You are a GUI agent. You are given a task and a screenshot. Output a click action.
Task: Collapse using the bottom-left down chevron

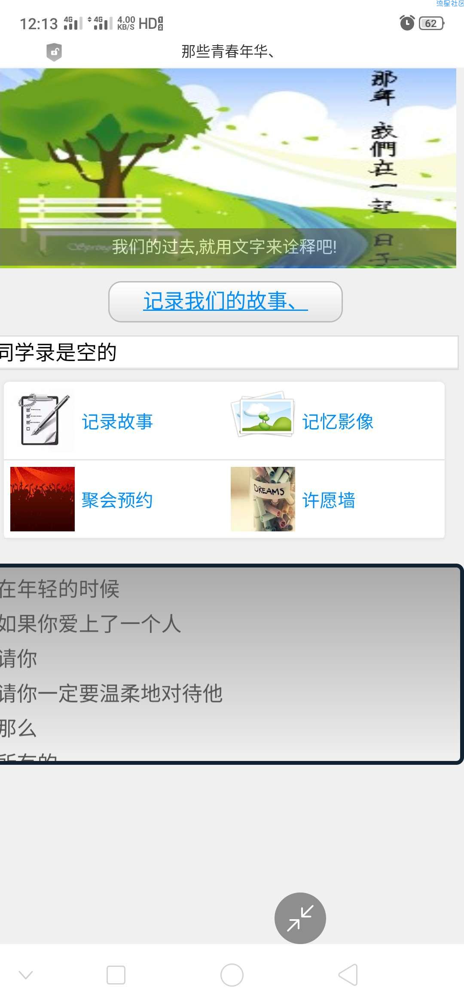(26, 975)
